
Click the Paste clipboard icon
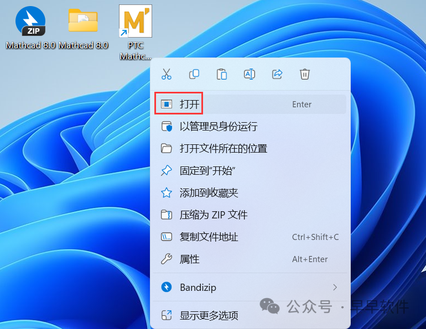(x=222, y=74)
